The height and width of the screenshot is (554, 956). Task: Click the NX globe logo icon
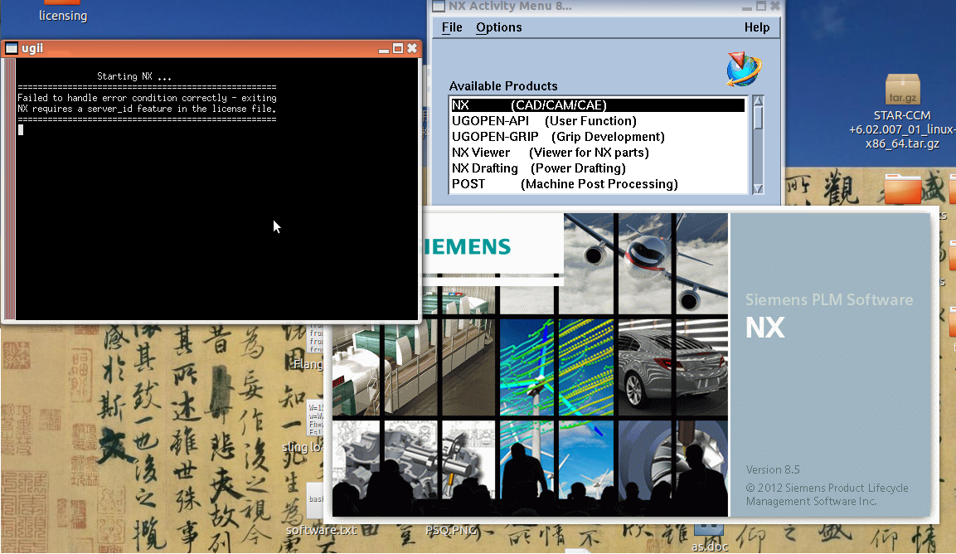[x=743, y=69]
